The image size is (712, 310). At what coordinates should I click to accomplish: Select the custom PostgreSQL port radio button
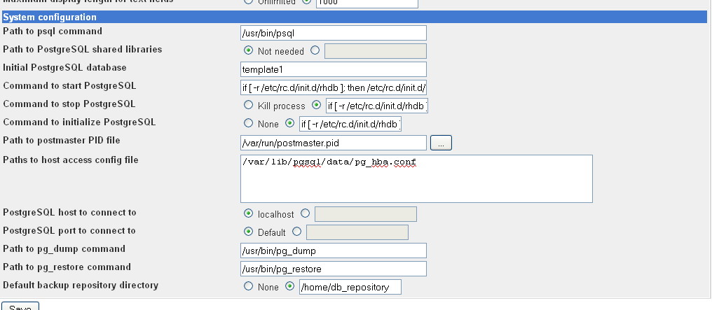(x=296, y=232)
